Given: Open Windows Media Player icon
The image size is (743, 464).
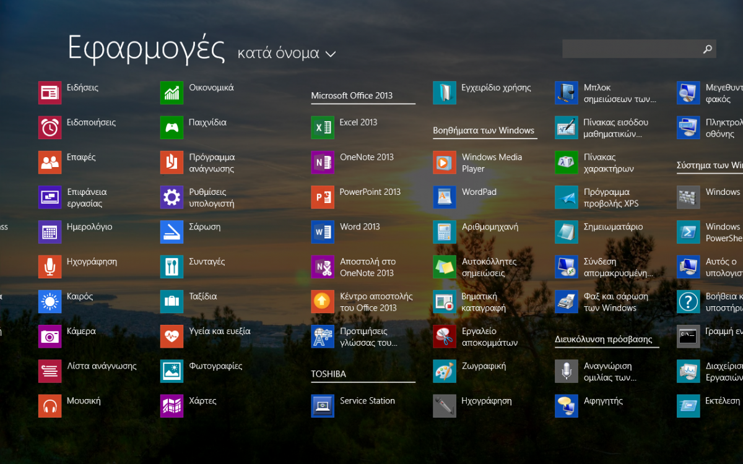Looking at the screenshot, I should pyautogui.click(x=445, y=162).
